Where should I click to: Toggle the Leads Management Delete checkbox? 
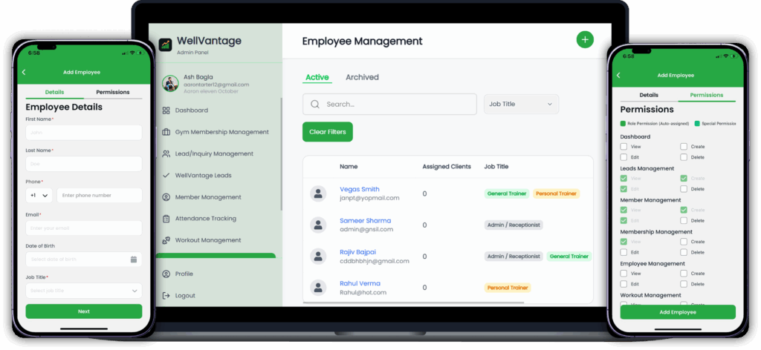click(x=684, y=189)
